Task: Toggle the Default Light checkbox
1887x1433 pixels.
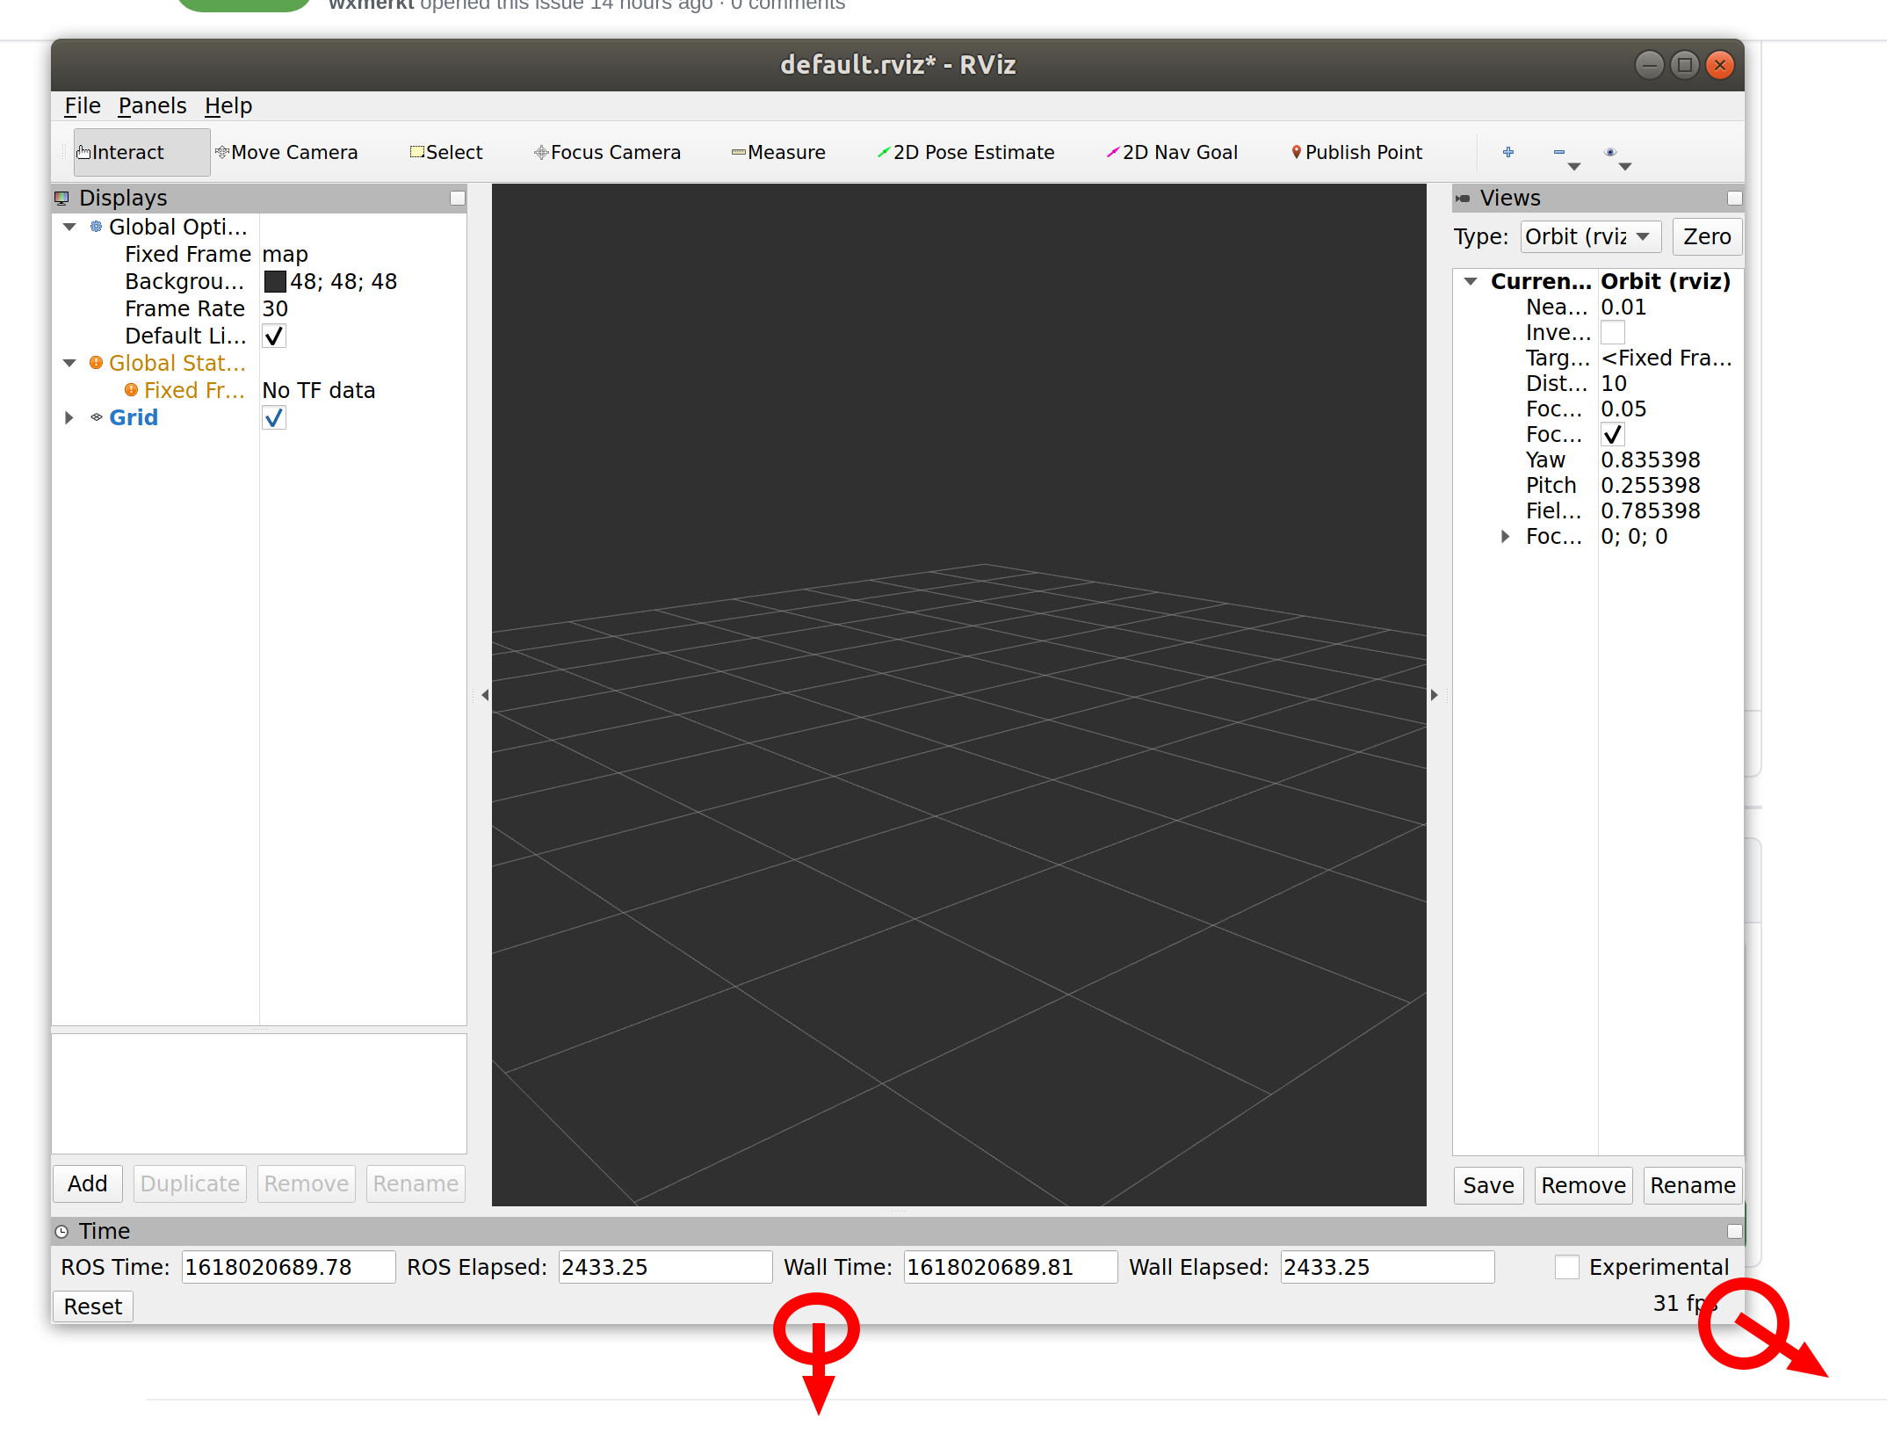Action: click(x=274, y=336)
